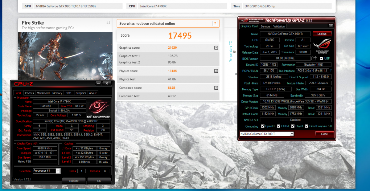Toggle the PhysX checkbox
Viewport: 370px width, 191px height.
coord(293,126)
